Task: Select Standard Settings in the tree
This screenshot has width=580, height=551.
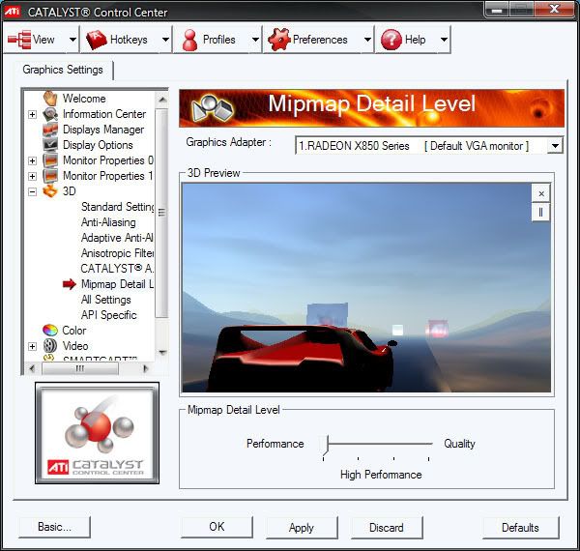Action: tap(117, 207)
